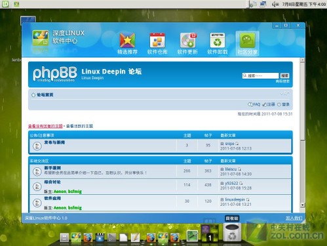Click the 加入我们 join us link
The image size is (327, 246).
click(294, 218)
